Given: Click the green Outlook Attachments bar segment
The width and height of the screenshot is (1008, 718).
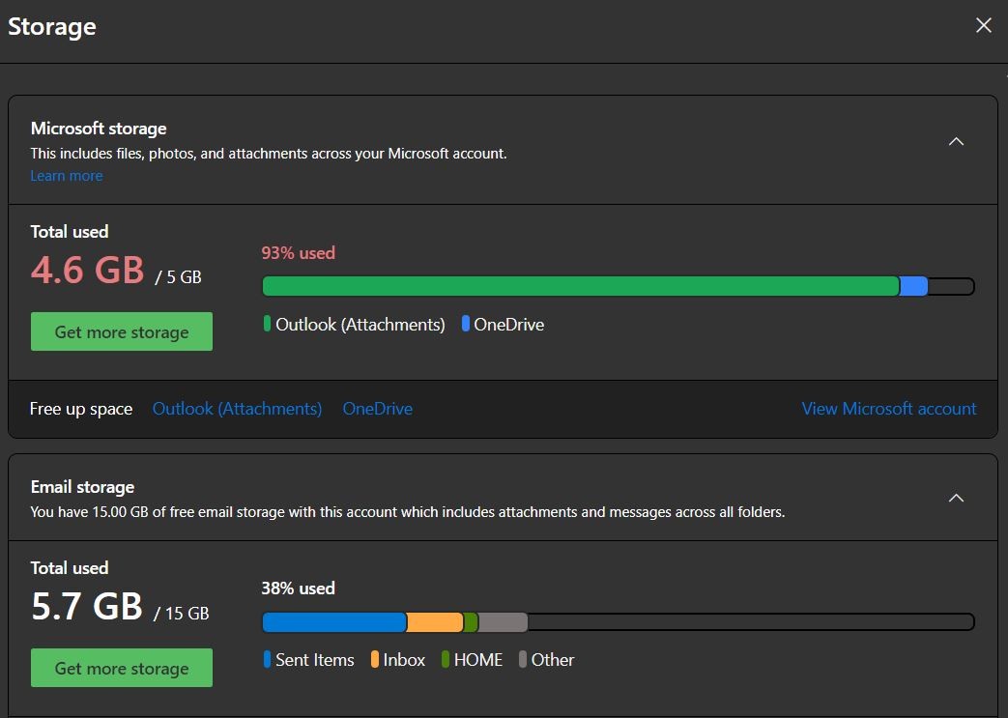Looking at the screenshot, I should [581, 286].
